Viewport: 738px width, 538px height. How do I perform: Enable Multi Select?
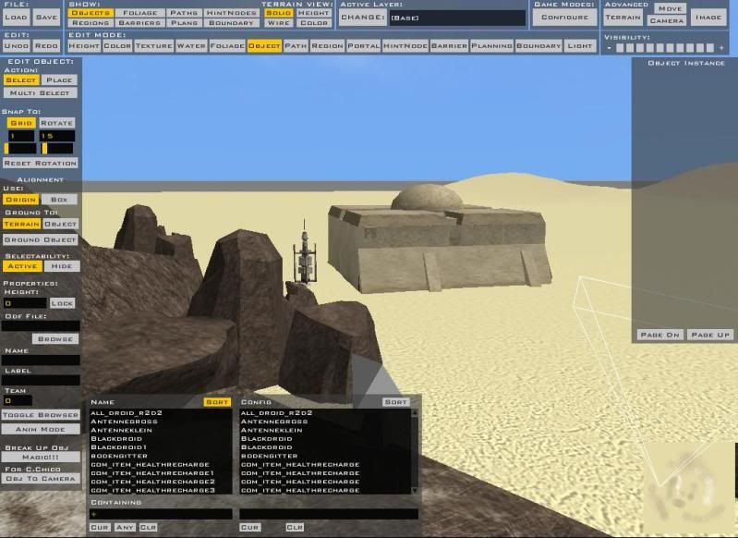click(40, 92)
